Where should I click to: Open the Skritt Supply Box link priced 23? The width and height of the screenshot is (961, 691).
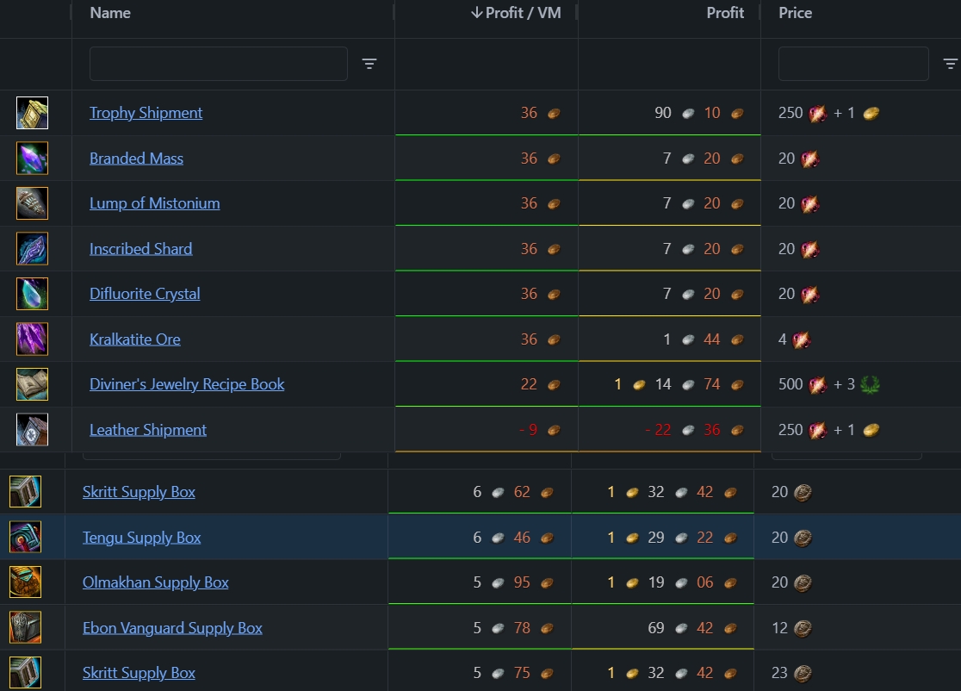(139, 673)
